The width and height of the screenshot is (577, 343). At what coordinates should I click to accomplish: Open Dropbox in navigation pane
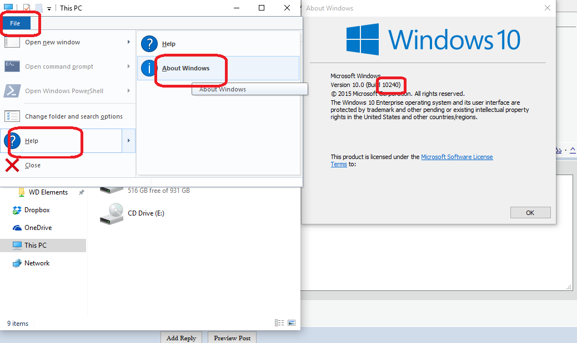37,210
